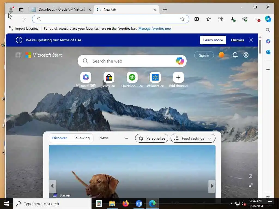The height and width of the screenshot is (209, 279).
Task: Stop loading the page with X button
Action: pyautogui.click(x=25, y=19)
